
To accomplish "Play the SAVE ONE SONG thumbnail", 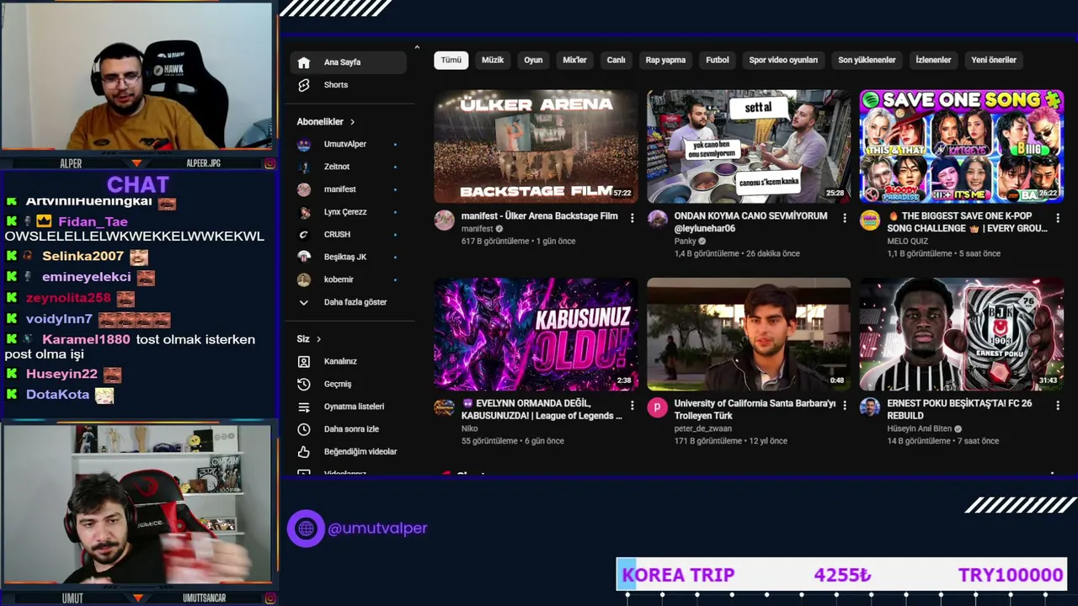I will (x=962, y=146).
